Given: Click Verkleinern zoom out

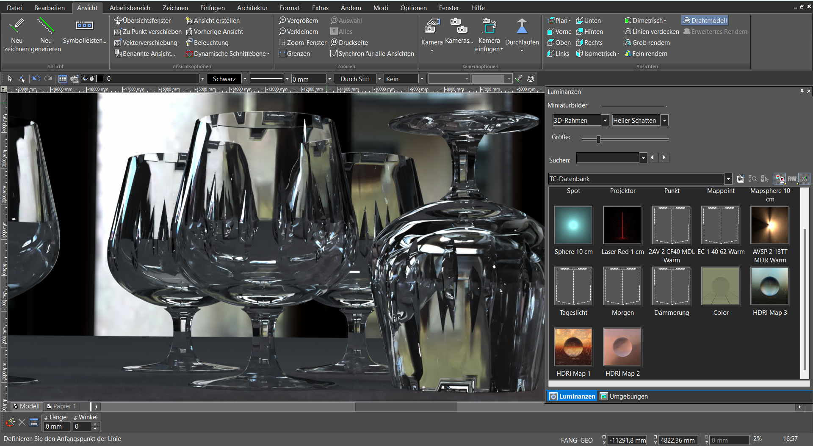Looking at the screenshot, I should click(x=299, y=31).
